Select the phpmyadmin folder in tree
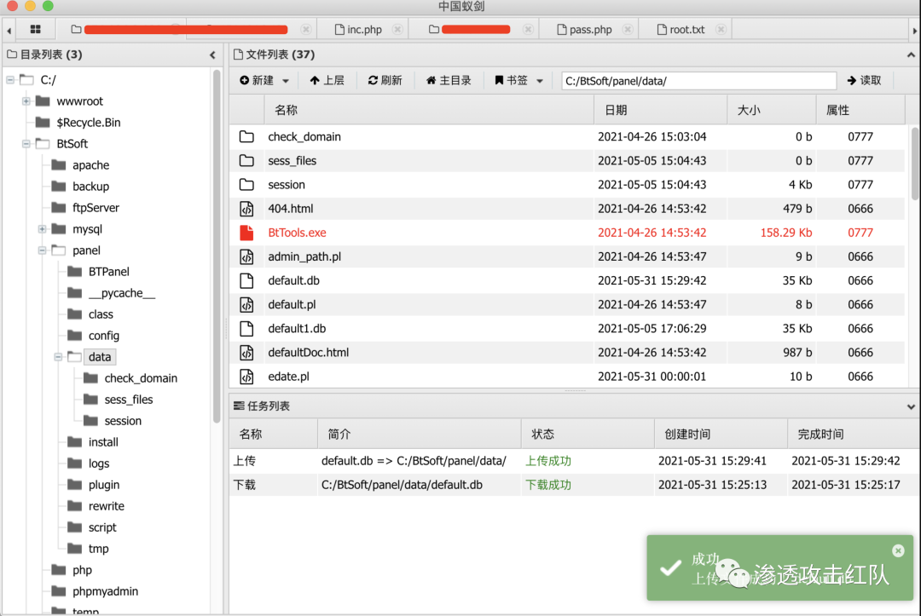 coord(105,591)
